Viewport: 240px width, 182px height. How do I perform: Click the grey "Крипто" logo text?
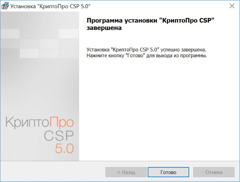(x=27, y=122)
